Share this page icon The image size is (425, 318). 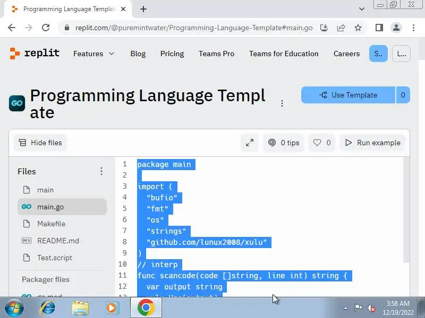(x=341, y=28)
